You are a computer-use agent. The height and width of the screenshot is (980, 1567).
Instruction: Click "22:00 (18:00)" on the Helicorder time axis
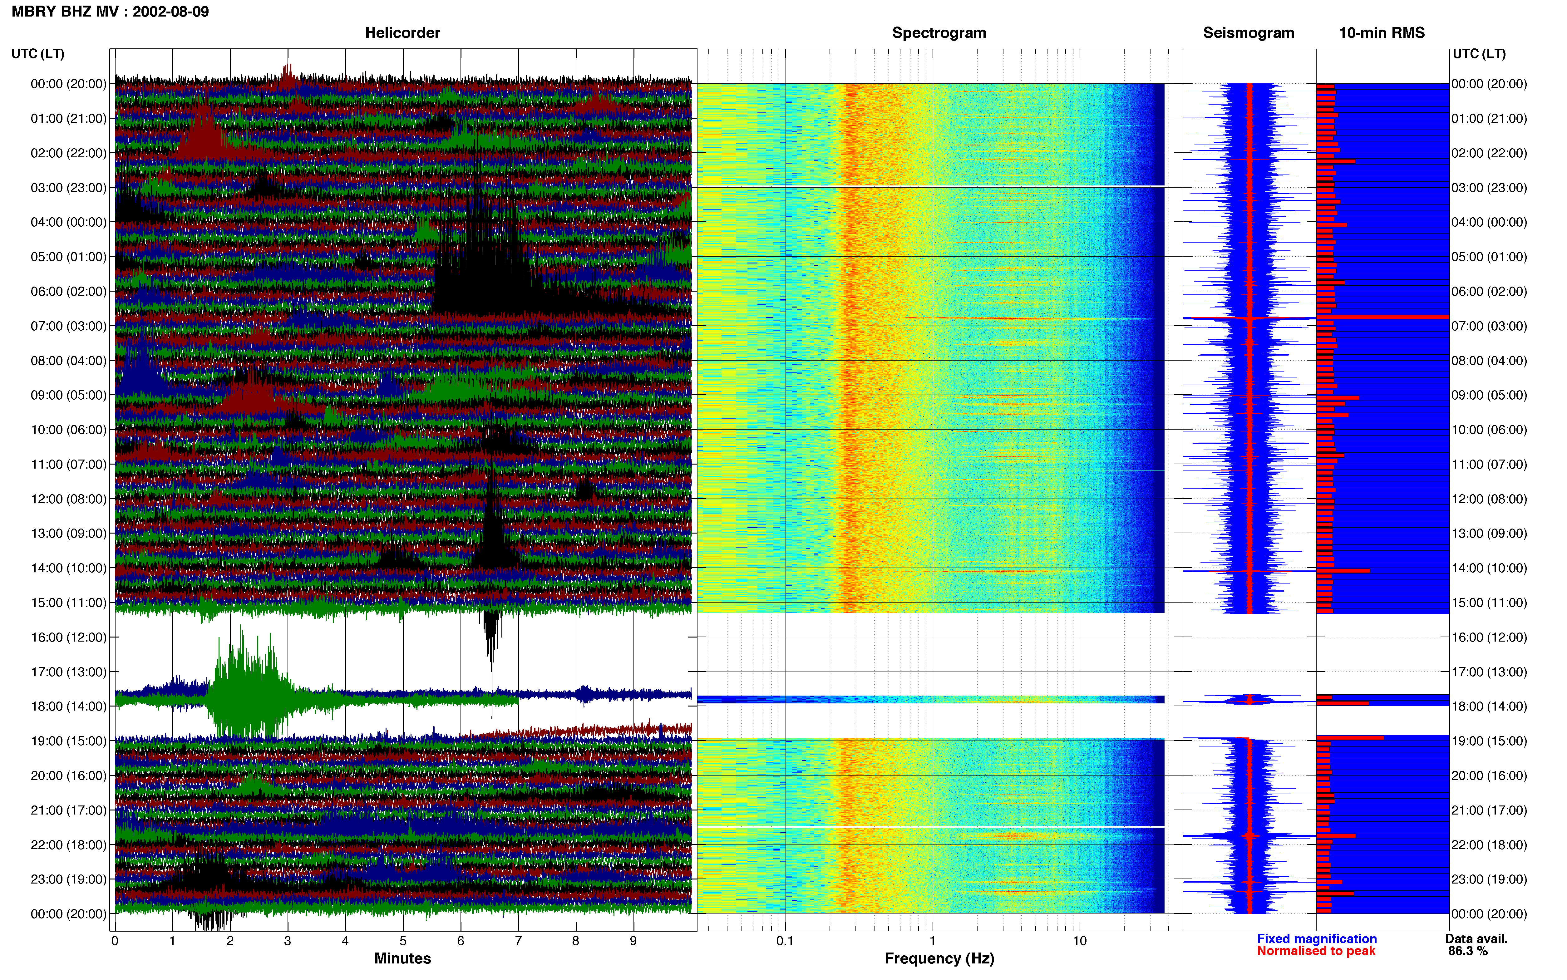[x=69, y=845]
